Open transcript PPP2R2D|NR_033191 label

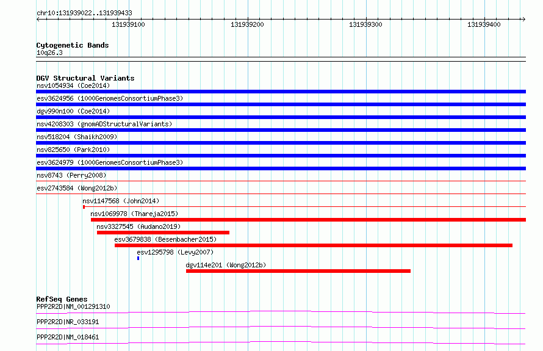click(68, 322)
